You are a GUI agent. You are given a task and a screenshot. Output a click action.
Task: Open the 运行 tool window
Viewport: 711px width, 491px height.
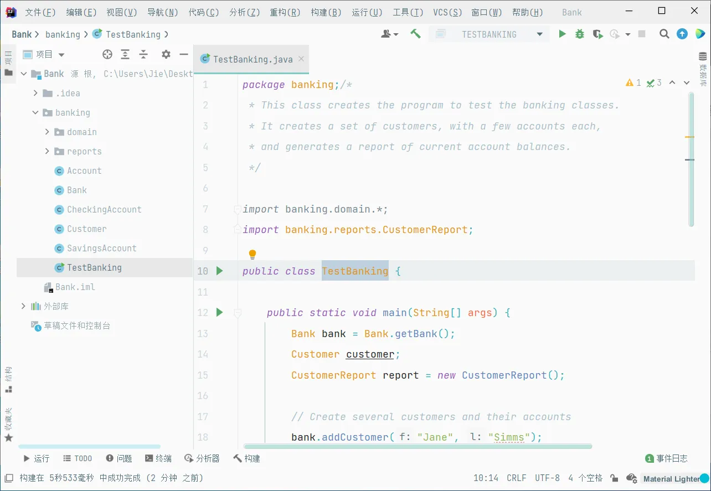[36, 458]
